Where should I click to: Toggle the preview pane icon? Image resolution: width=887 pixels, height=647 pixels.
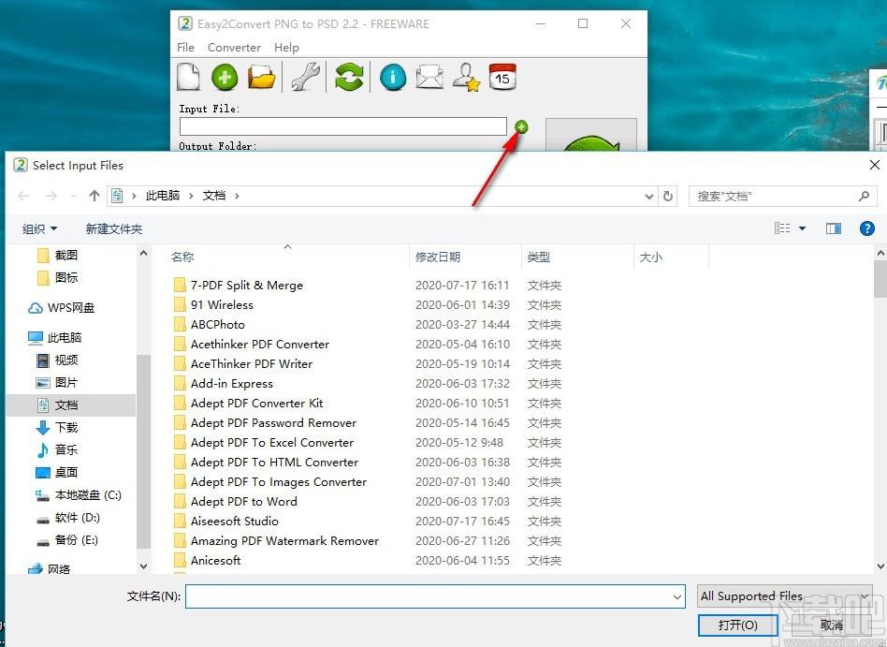(834, 228)
